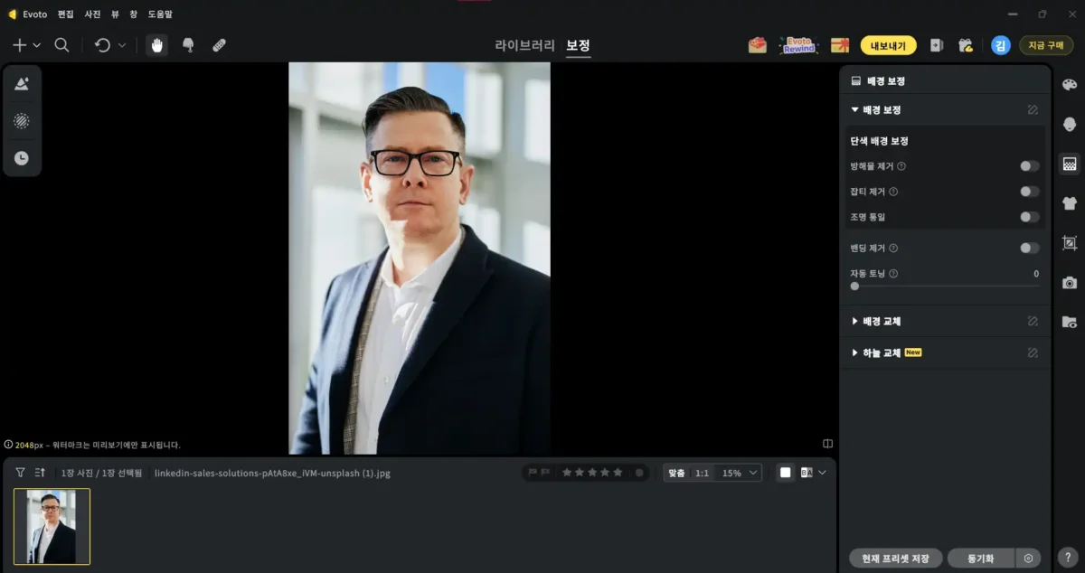Click the magnifier search icon
The width and height of the screenshot is (1085, 573).
coord(61,45)
